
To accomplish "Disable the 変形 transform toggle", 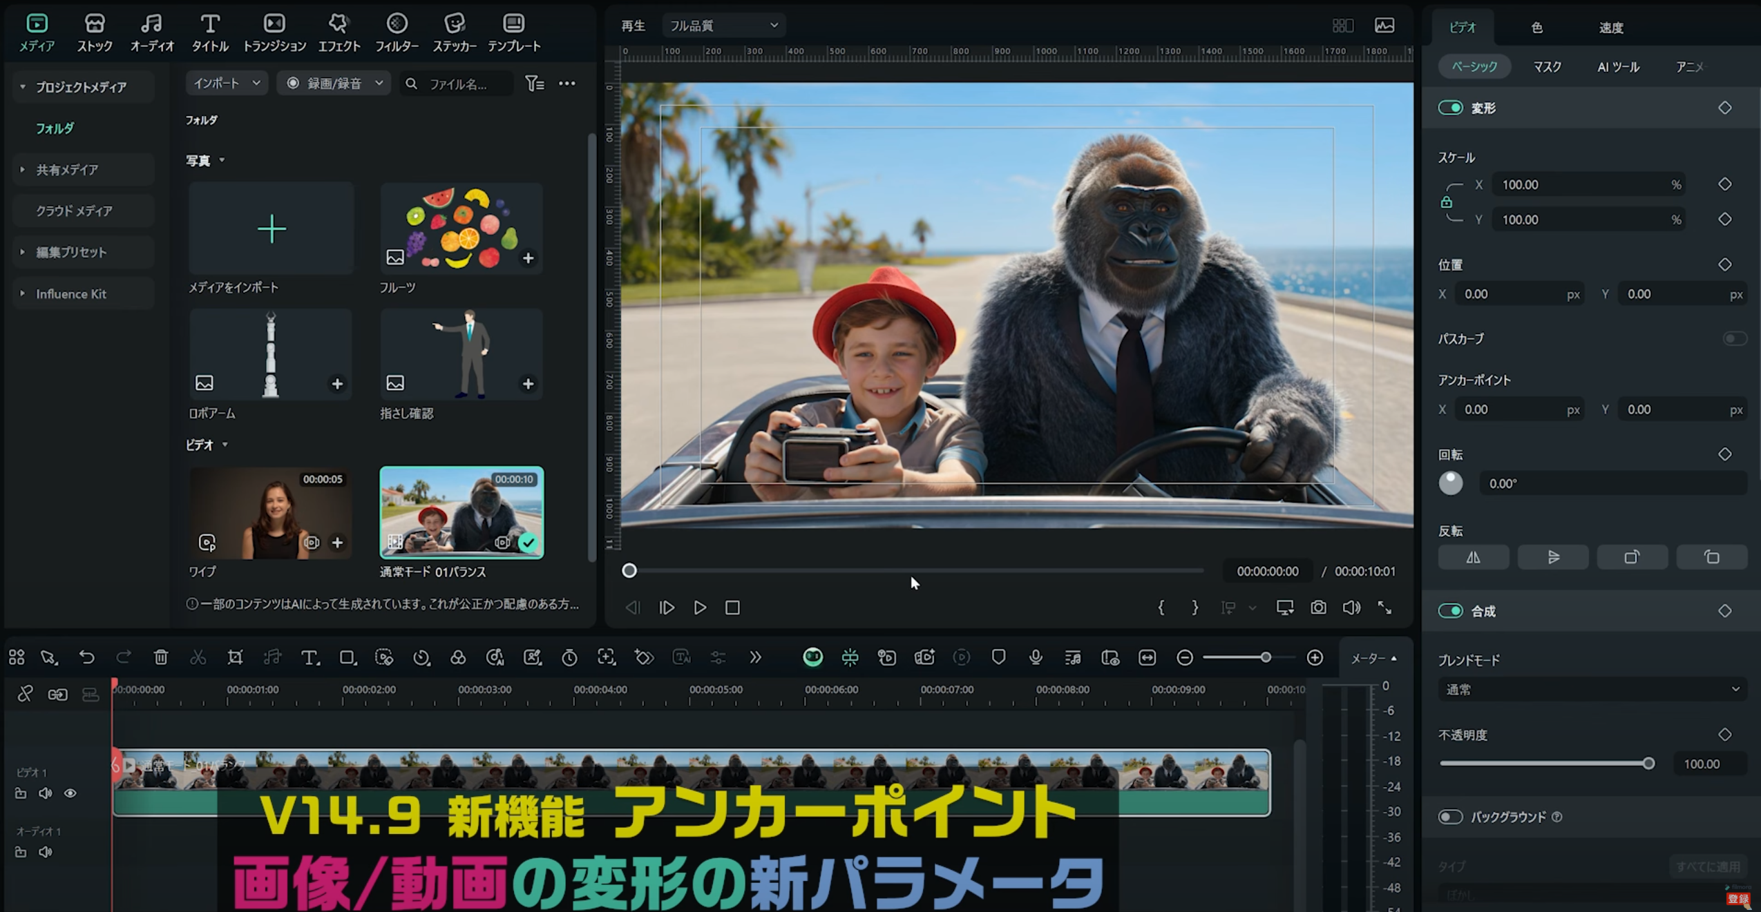I will 1450,108.
